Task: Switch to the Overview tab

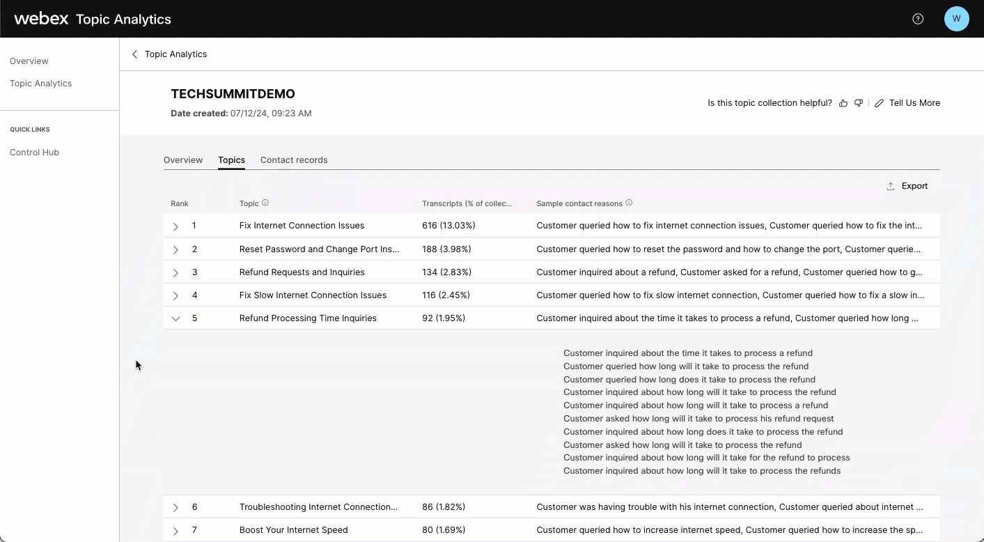Action: coord(183,160)
